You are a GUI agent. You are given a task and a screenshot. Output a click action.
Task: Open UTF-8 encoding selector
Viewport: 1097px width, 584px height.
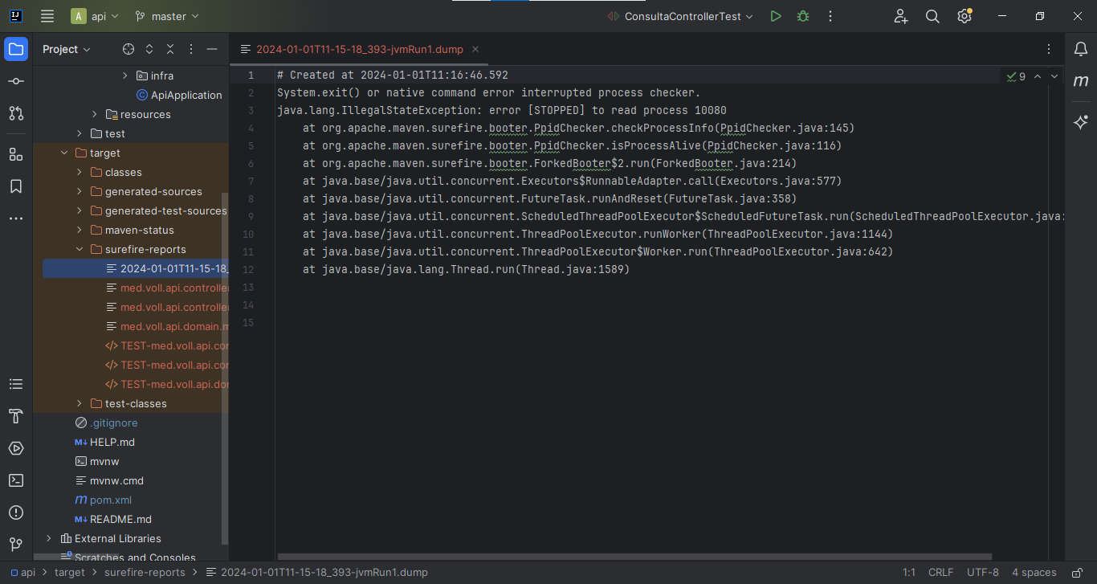click(983, 573)
